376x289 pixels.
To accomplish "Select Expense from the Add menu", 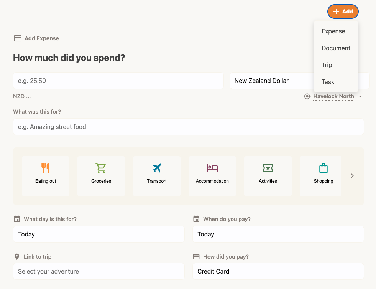I will [333, 31].
